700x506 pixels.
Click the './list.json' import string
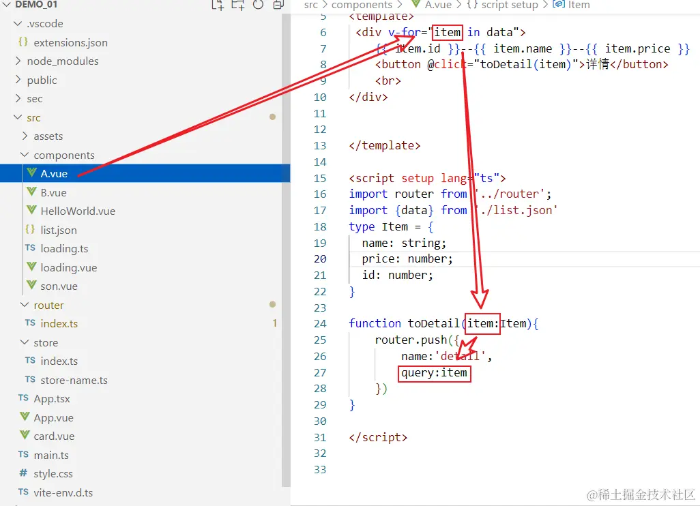[x=516, y=210]
